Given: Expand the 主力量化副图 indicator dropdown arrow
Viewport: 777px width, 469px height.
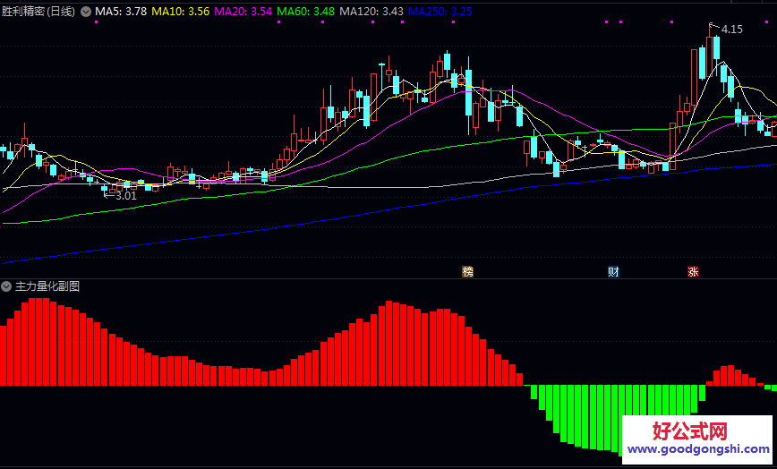Looking at the screenshot, I should (x=6, y=286).
